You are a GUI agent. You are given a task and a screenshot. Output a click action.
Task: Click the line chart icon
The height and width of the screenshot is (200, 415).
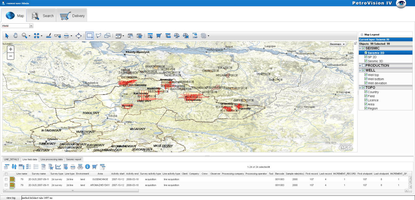point(58,167)
